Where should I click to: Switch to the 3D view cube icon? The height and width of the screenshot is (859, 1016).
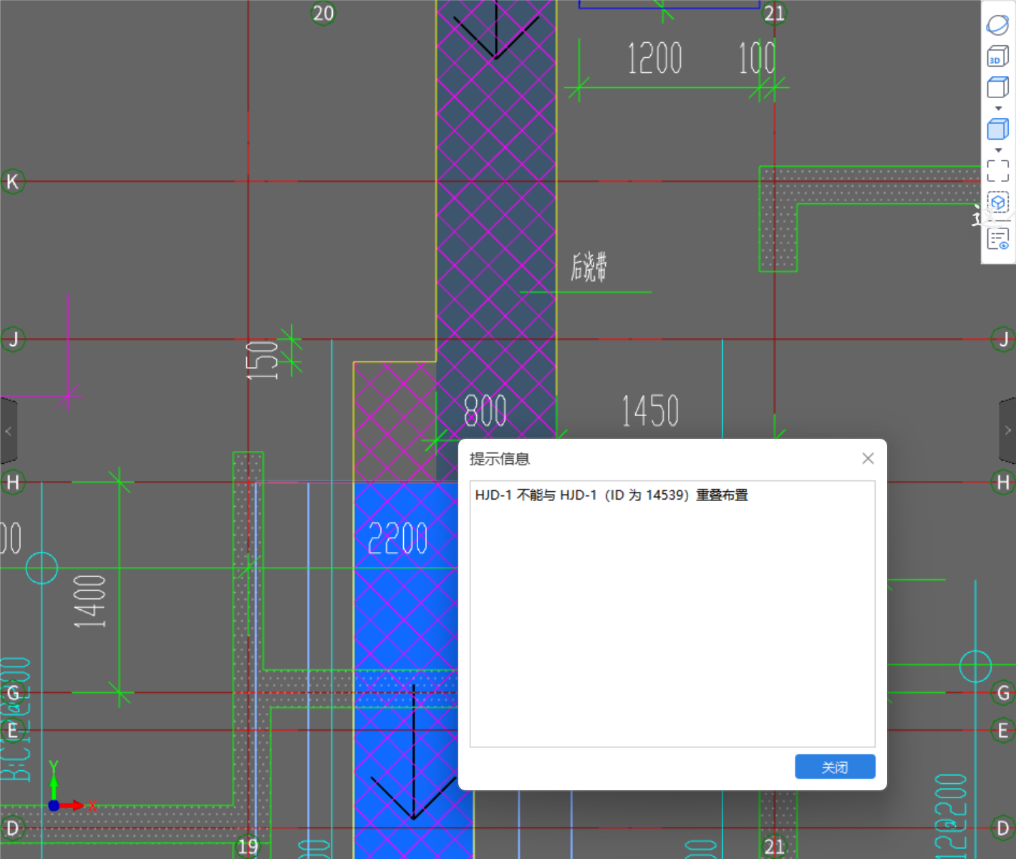pyautogui.click(x=997, y=57)
